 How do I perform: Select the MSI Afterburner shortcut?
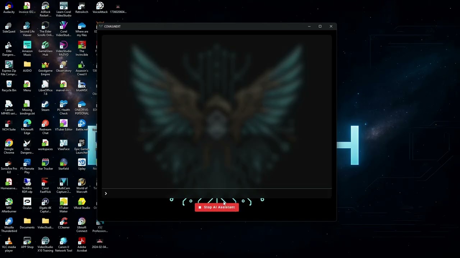(x=9, y=205)
